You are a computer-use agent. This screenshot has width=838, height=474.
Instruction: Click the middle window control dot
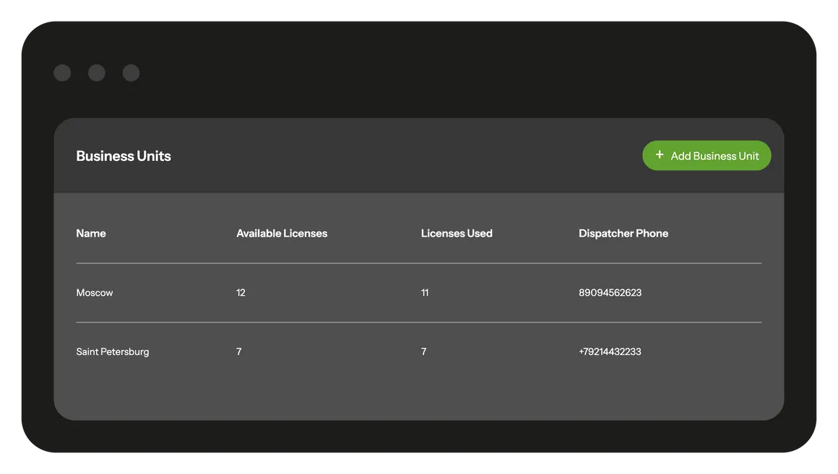97,73
